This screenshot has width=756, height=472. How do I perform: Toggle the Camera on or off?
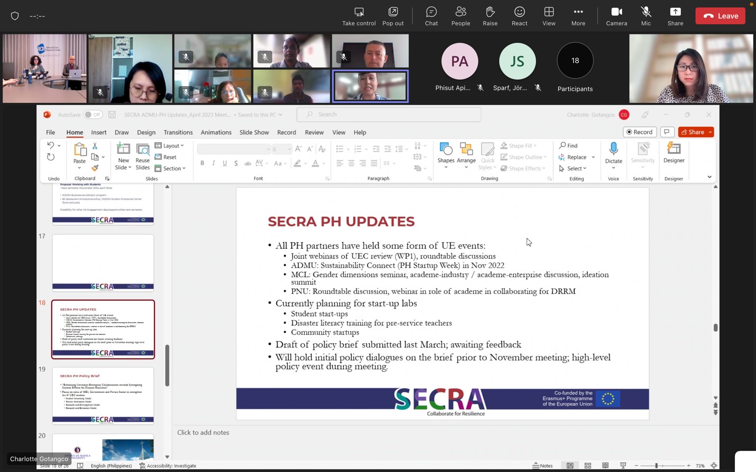tap(616, 16)
